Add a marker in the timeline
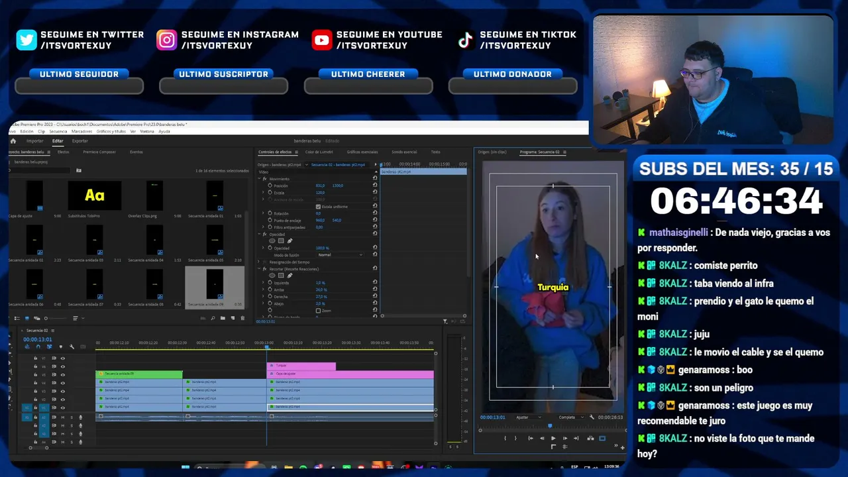 [60, 346]
